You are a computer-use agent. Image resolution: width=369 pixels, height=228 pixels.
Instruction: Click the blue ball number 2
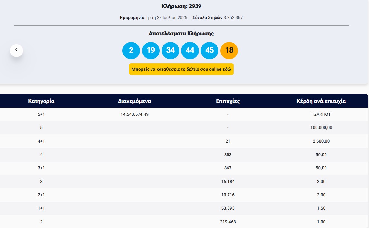131,50
